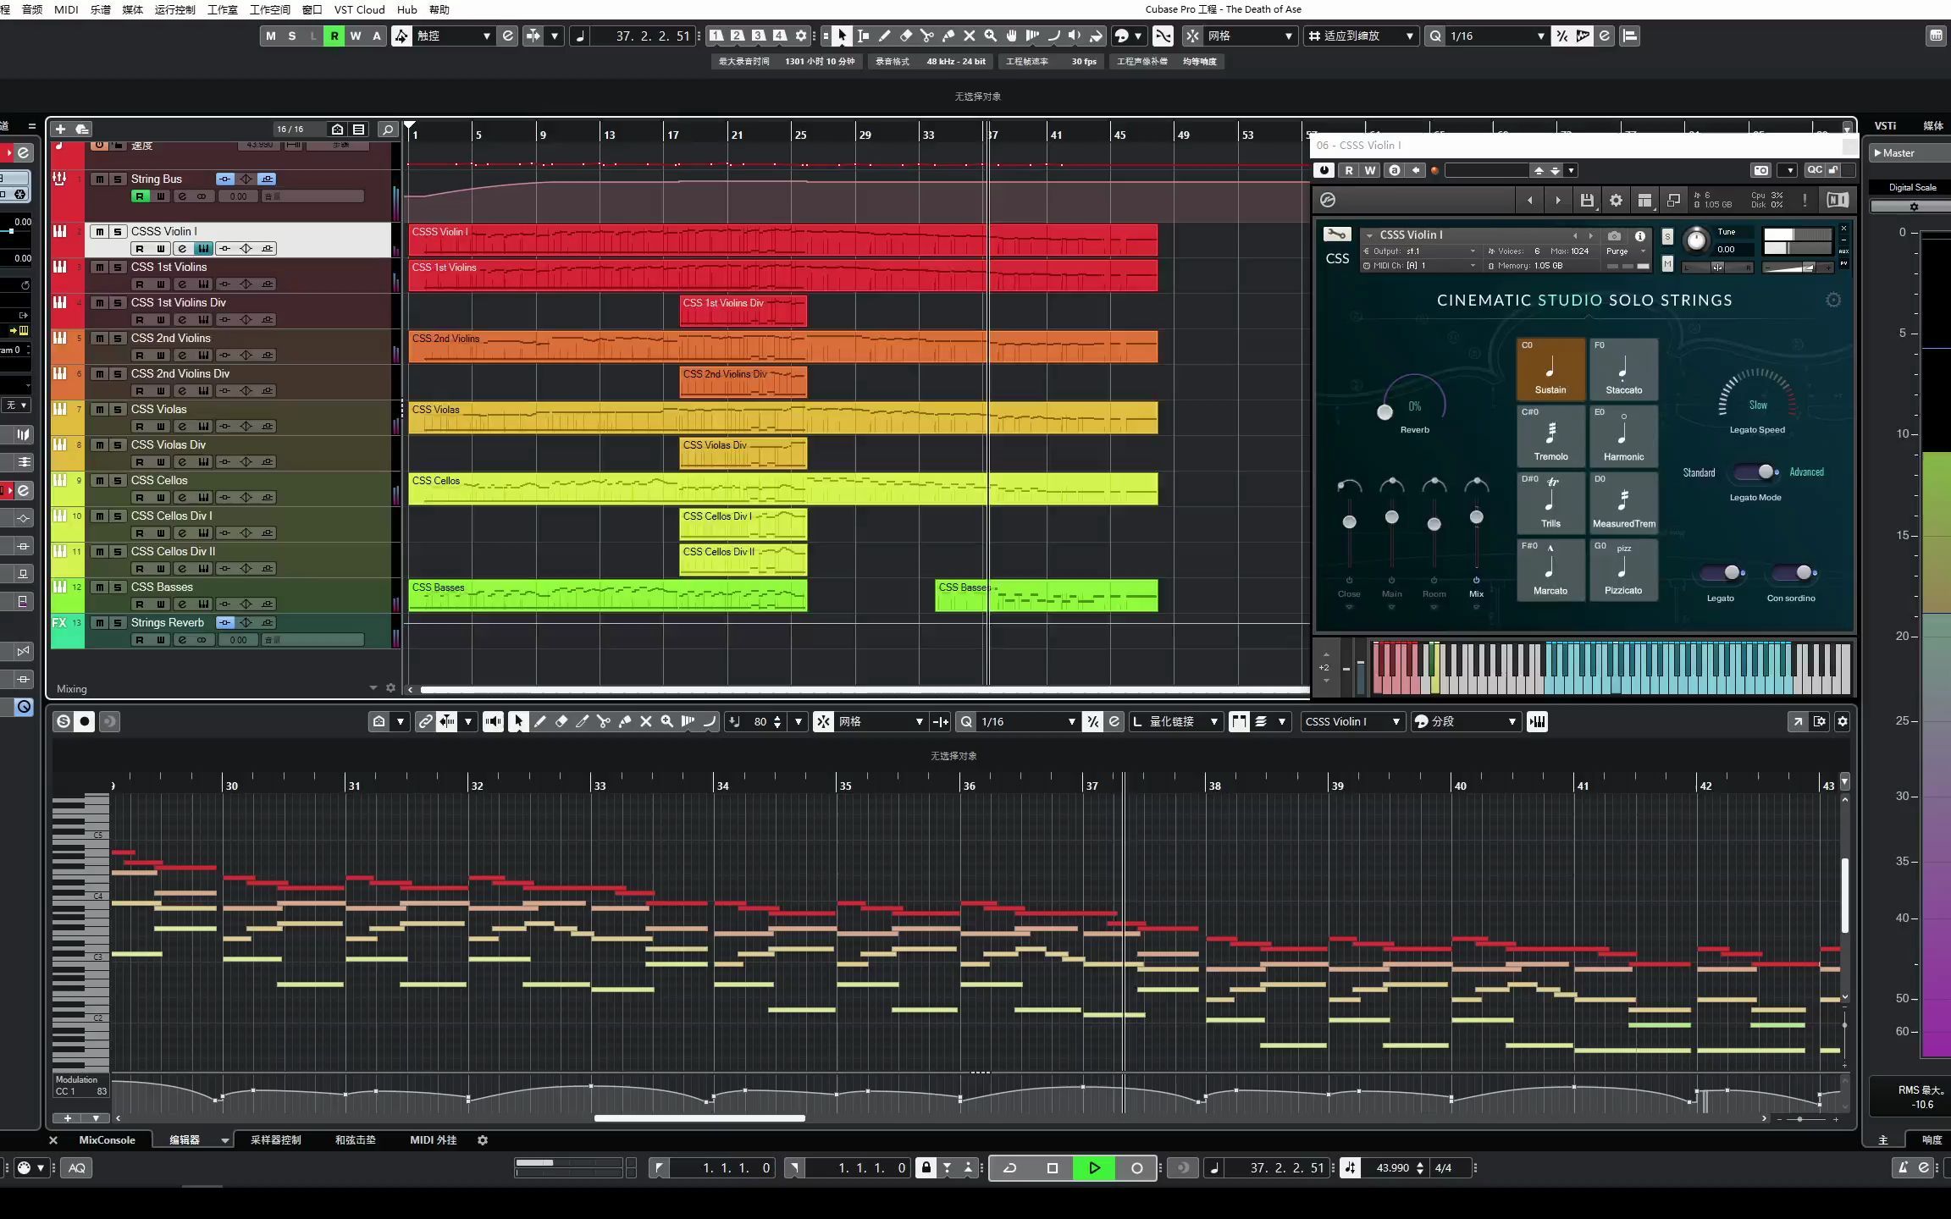The image size is (1951, 1219).
Task: Select the Zoom tool in key editor toolbar
Action: [667, 721]
